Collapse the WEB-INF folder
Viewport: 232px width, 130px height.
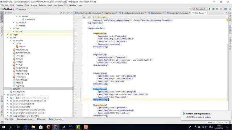click(11, 40)
